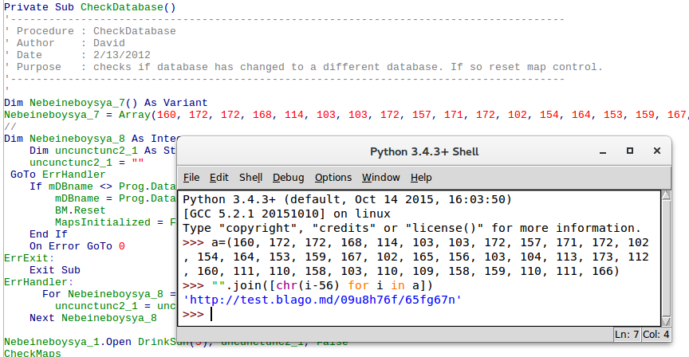Open the Options menu
Image resolution: width=689 pixels, height=357 pixels.
tap(333, 177)
